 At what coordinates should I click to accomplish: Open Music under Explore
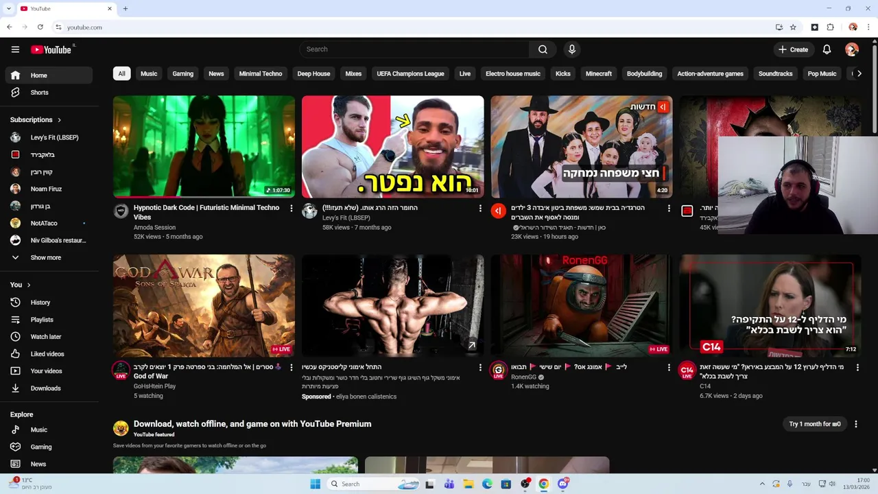click(x=47, y=430)
